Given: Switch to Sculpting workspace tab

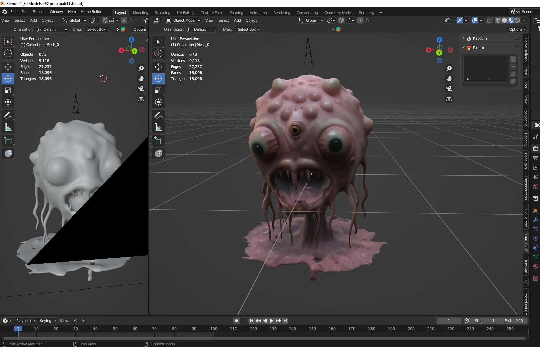Looking at the screenshot, I should [162, 13].
